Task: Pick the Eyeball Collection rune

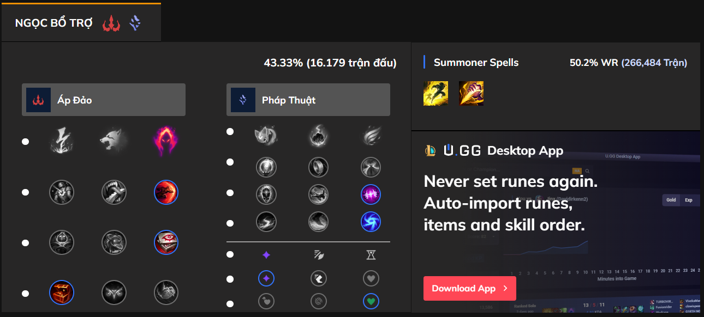Action: click(166, 242)
